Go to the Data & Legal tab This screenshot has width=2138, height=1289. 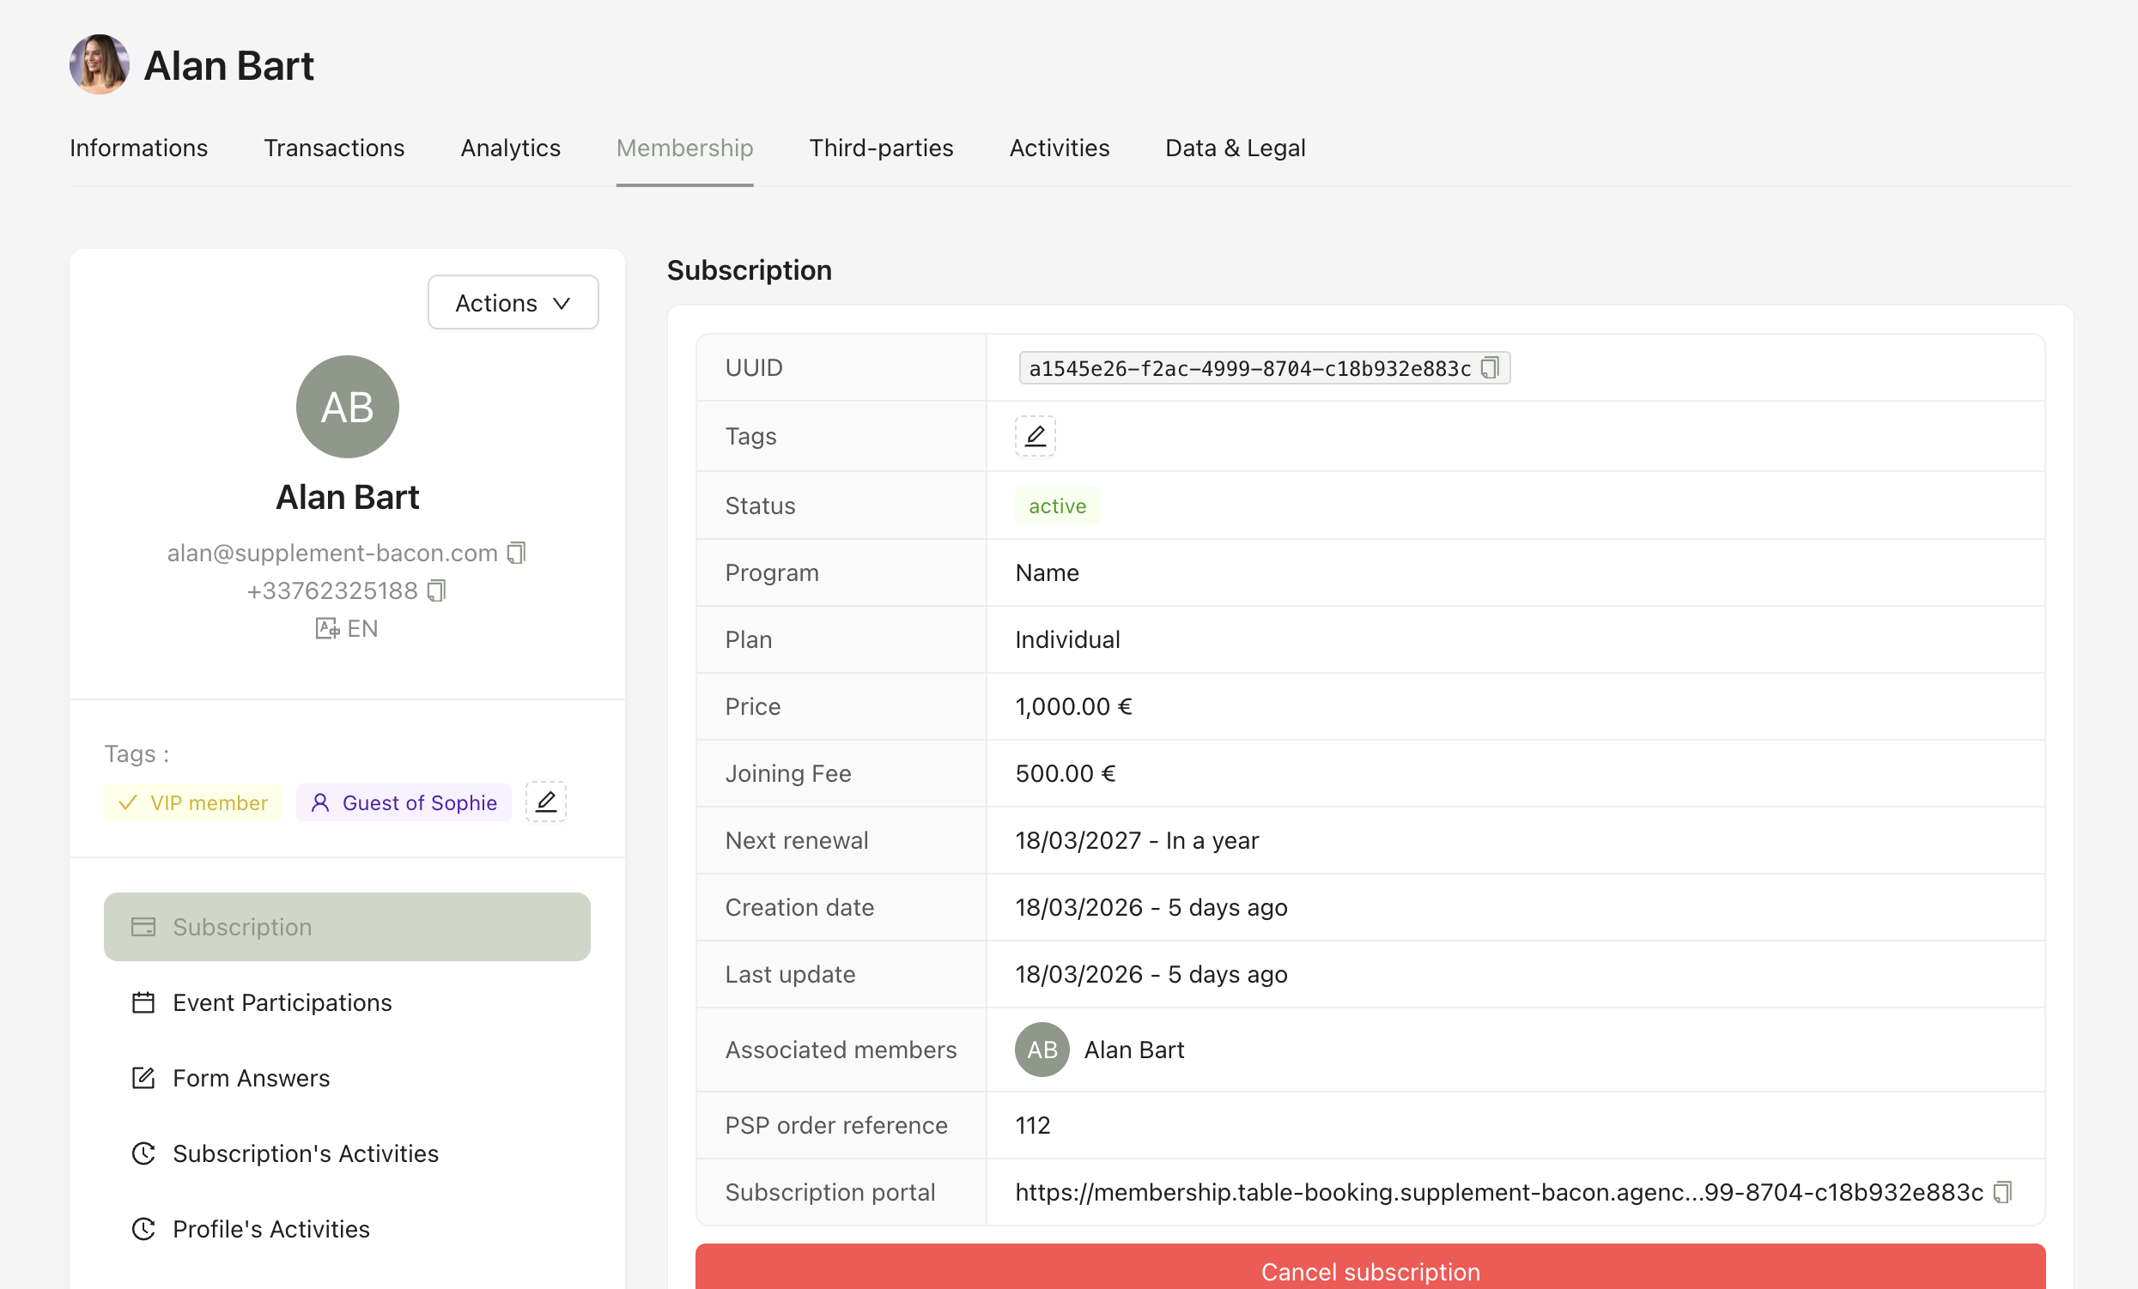1235,148
